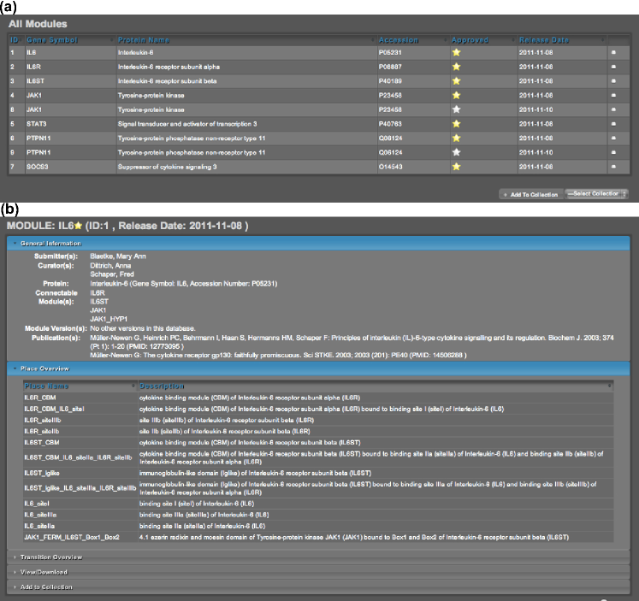The height and width of the screenshot is (601, 639).
Task: Click the Add To Collection button
Action: tap(530, 194)
